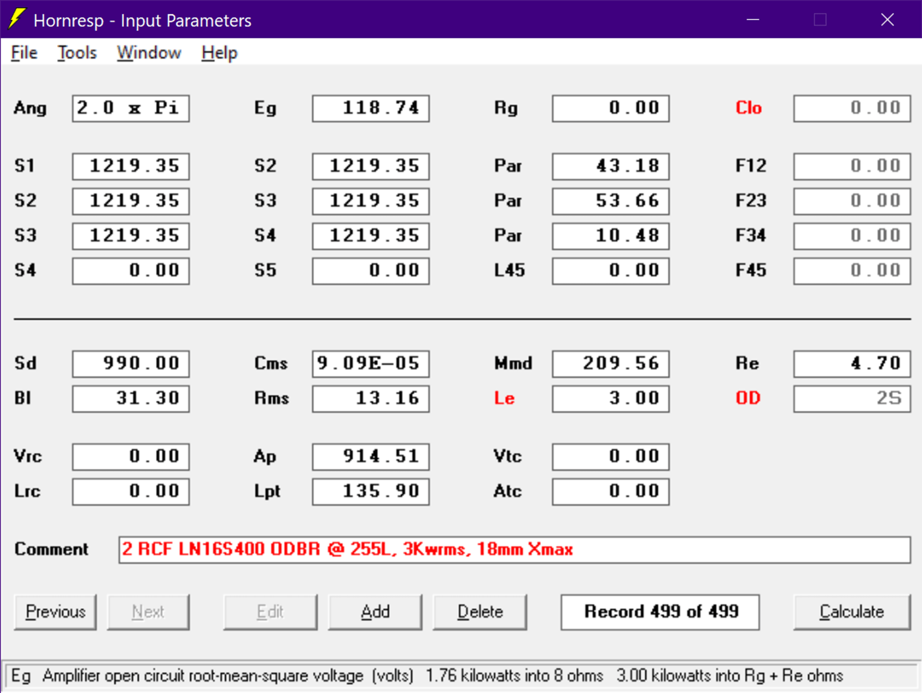Open the Help menu
Viewport: 922px width, 693px height.
(219, 53)
